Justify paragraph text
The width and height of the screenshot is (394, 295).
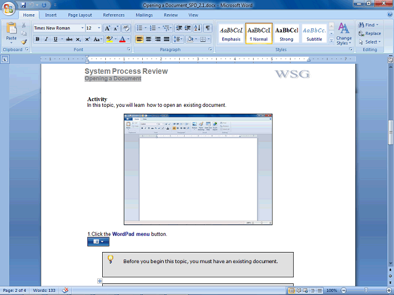point(167,39)
